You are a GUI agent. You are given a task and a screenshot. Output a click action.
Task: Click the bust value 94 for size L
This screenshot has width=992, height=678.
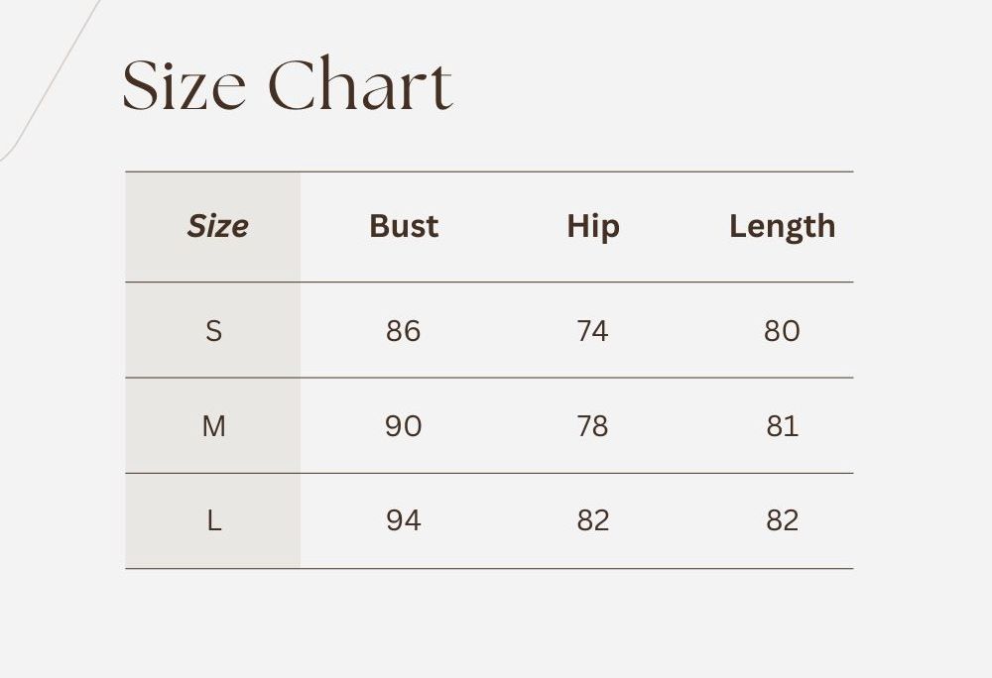point(404,520)
